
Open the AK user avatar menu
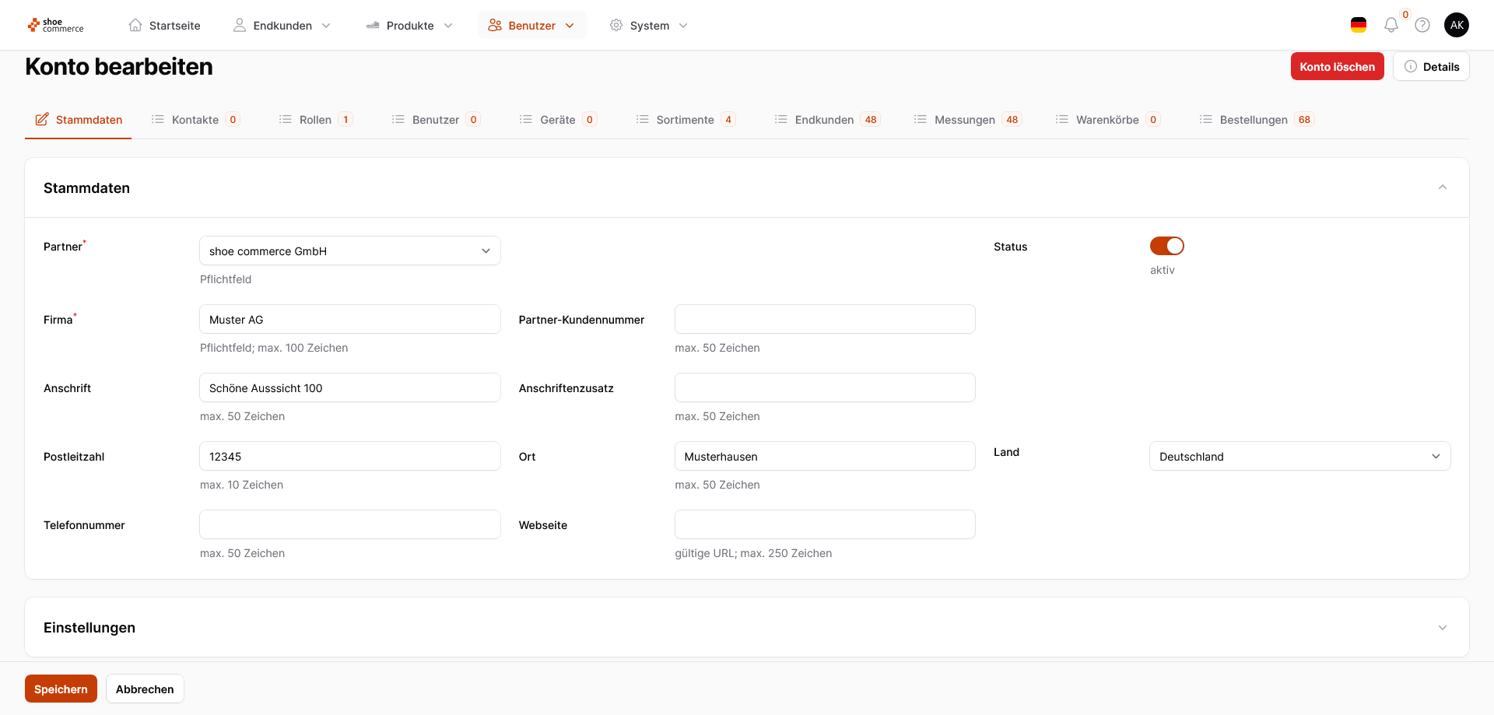pyautogui.click(x=1456, y=25)
